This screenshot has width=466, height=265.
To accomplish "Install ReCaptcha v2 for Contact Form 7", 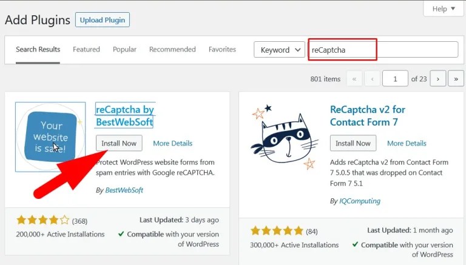I will [353, 143].
